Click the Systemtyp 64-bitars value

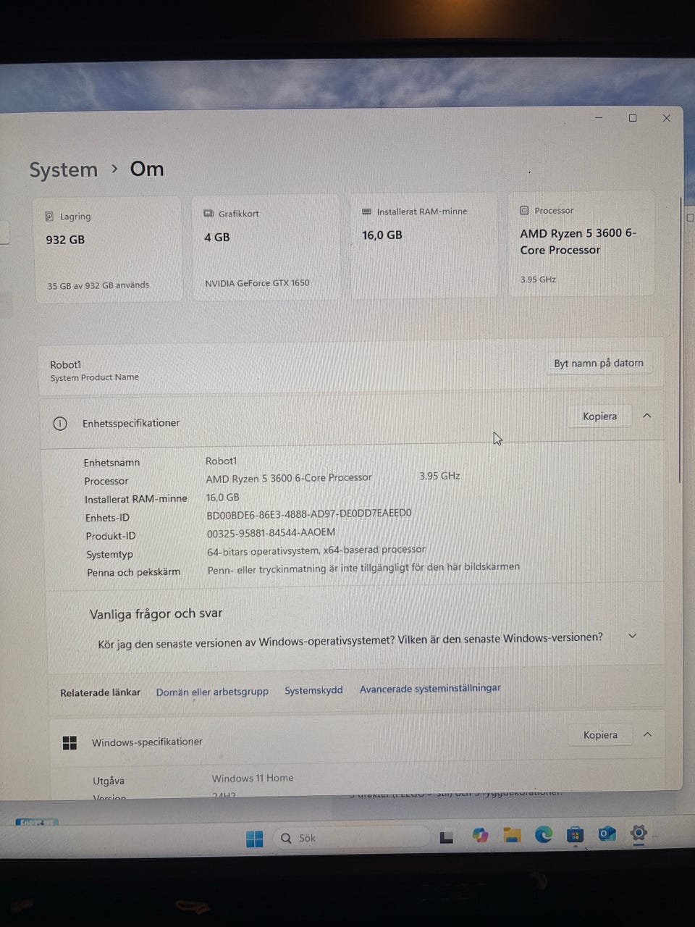pyautogui.click(x=316, y=550)
